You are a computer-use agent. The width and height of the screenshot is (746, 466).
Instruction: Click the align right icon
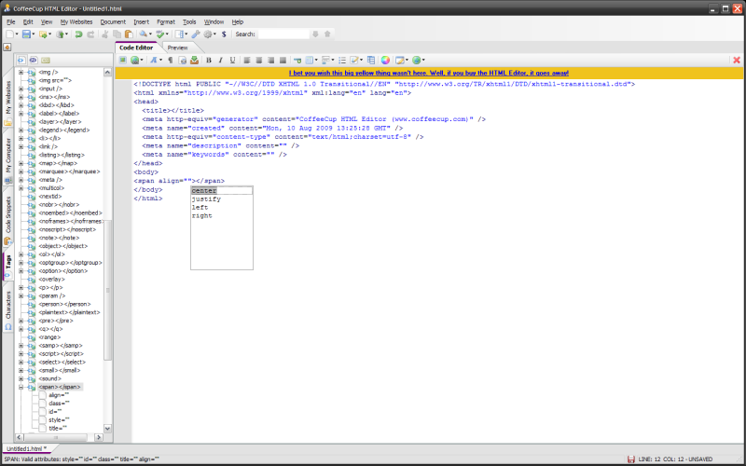[x=270, y=60]
